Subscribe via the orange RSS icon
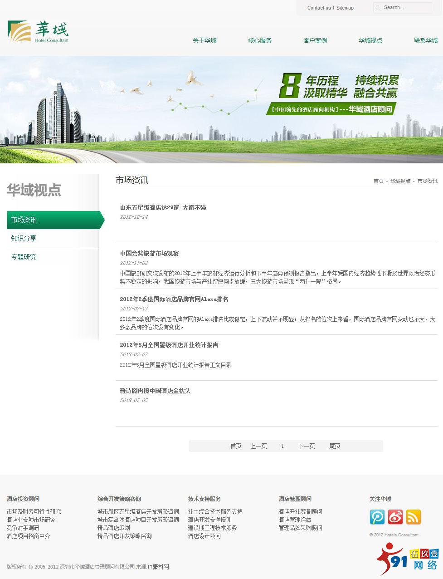443x579 pixels. point(413,517)
